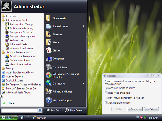Click Exit button in Narrator
The image size is (162, 121).
tap(151, 109)
